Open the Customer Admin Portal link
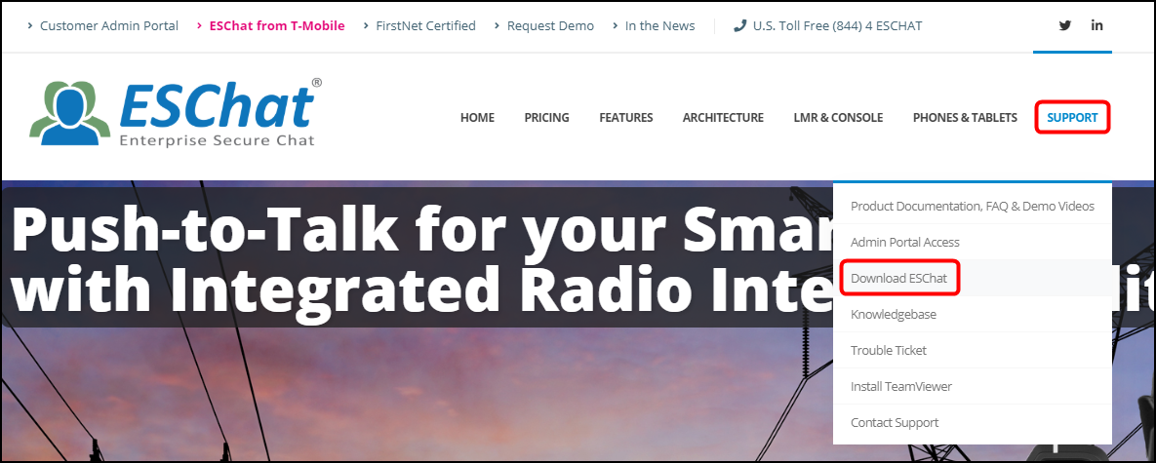Viewport: 1156px width, 463px height. [109, 25]
